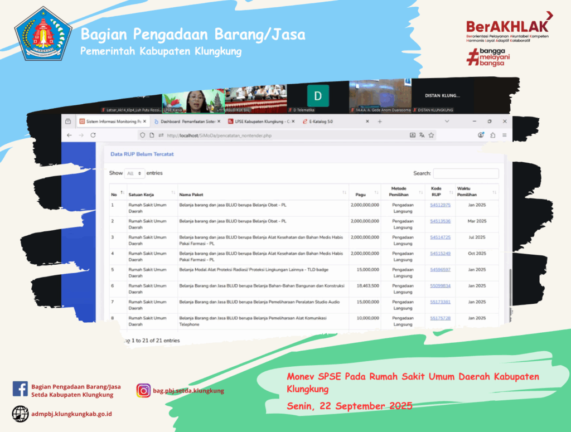Reload the page with the refresh icon
571x432 pixels.
coord(93,135)
